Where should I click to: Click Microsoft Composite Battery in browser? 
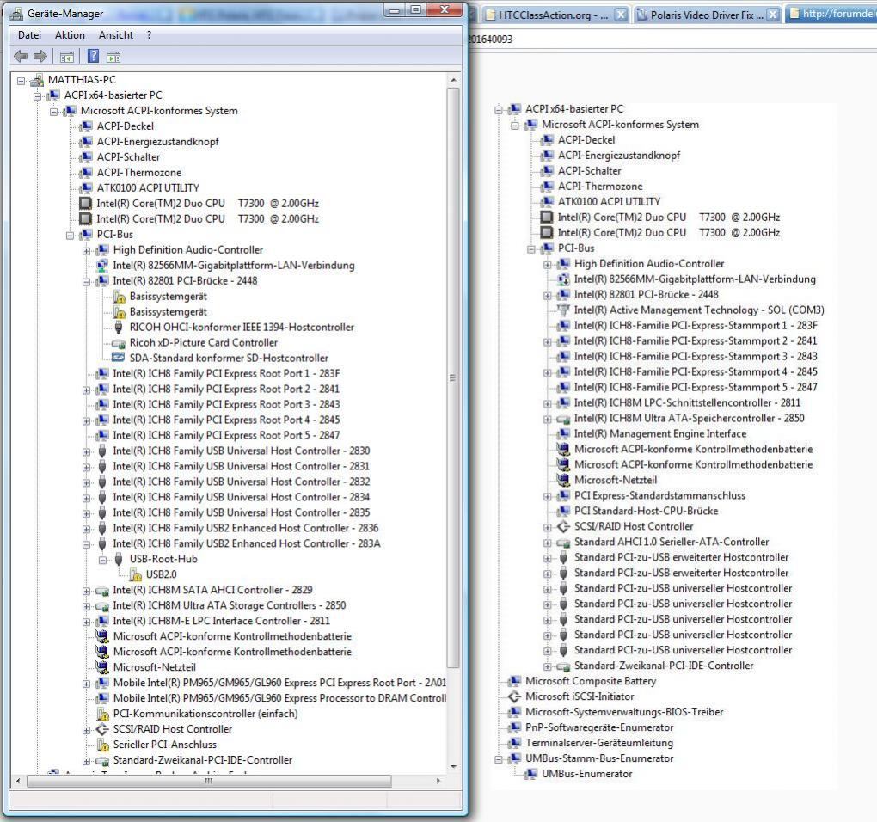591,681
